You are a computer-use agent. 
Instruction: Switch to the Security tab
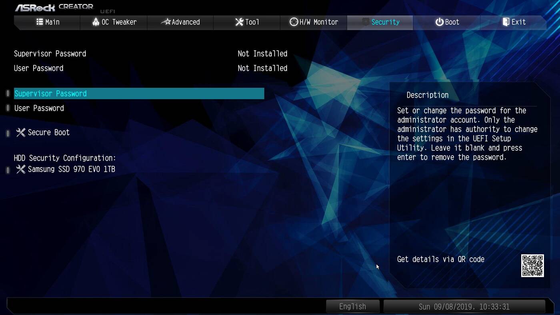click(x=380, y=22)
